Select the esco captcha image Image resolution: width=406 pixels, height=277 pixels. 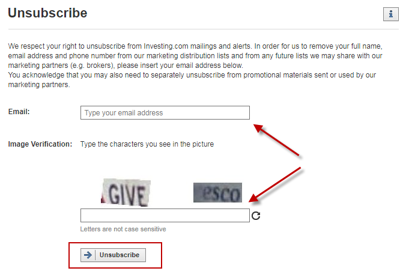217,192
